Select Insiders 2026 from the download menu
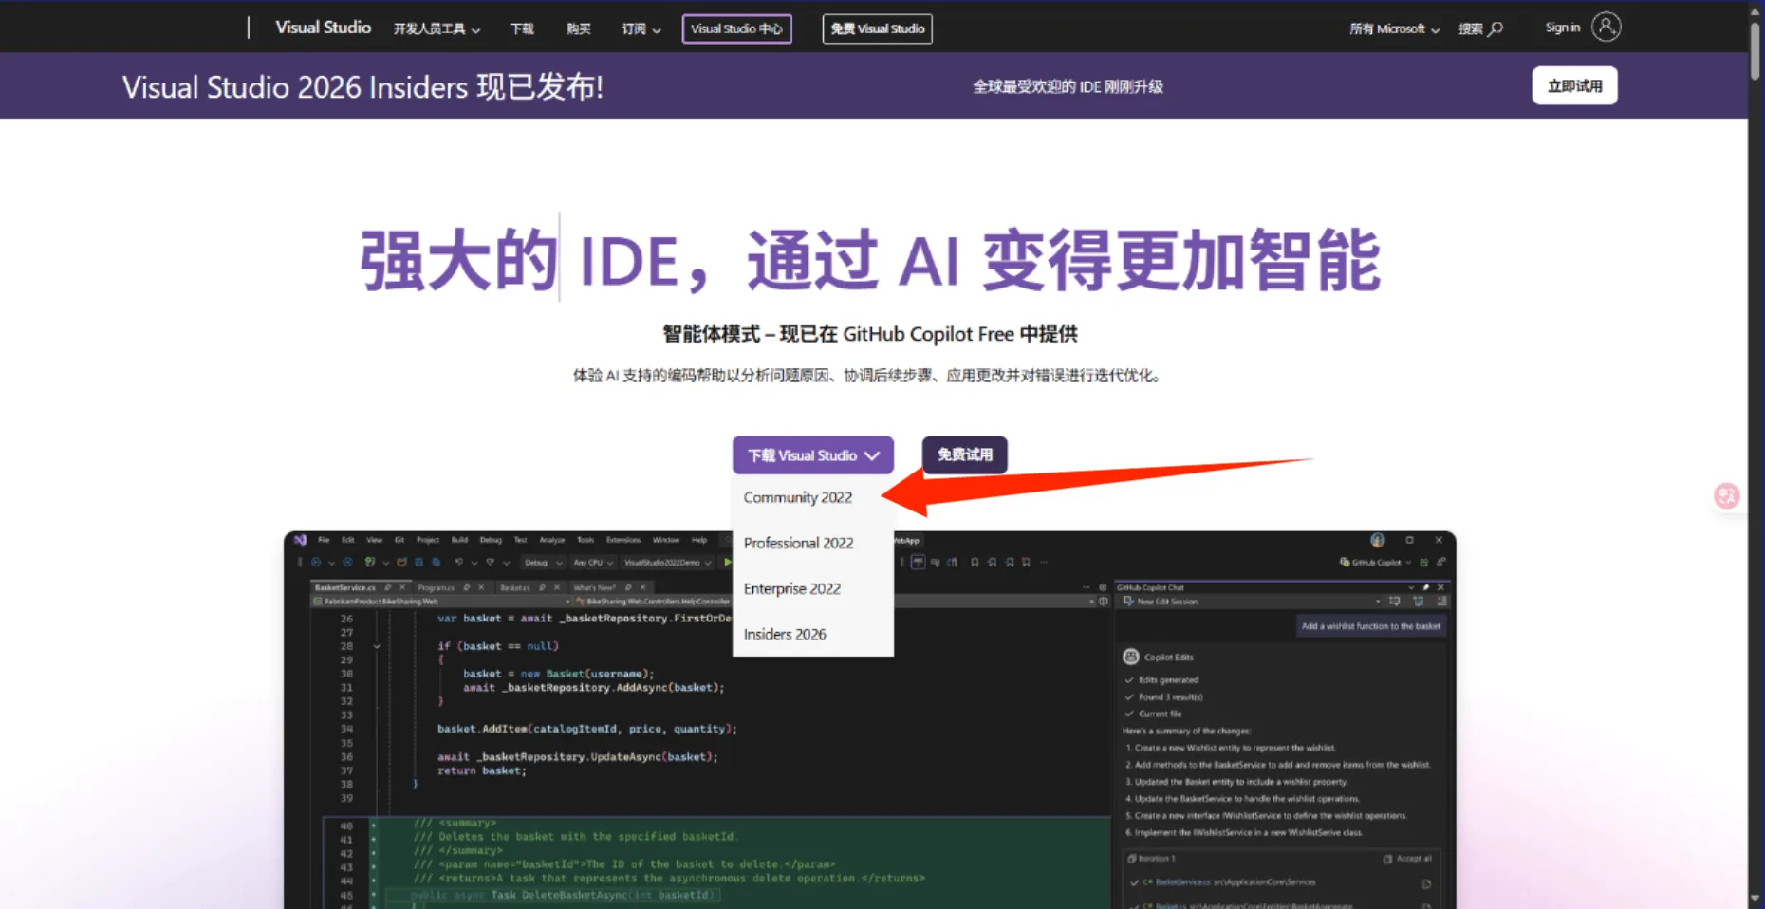Viewport: 1765px width, 909px height. coord(785,634)
